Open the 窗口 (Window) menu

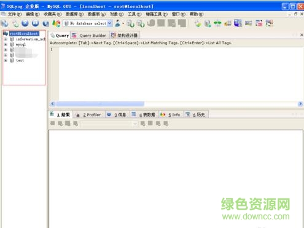[x=179, y=14]
